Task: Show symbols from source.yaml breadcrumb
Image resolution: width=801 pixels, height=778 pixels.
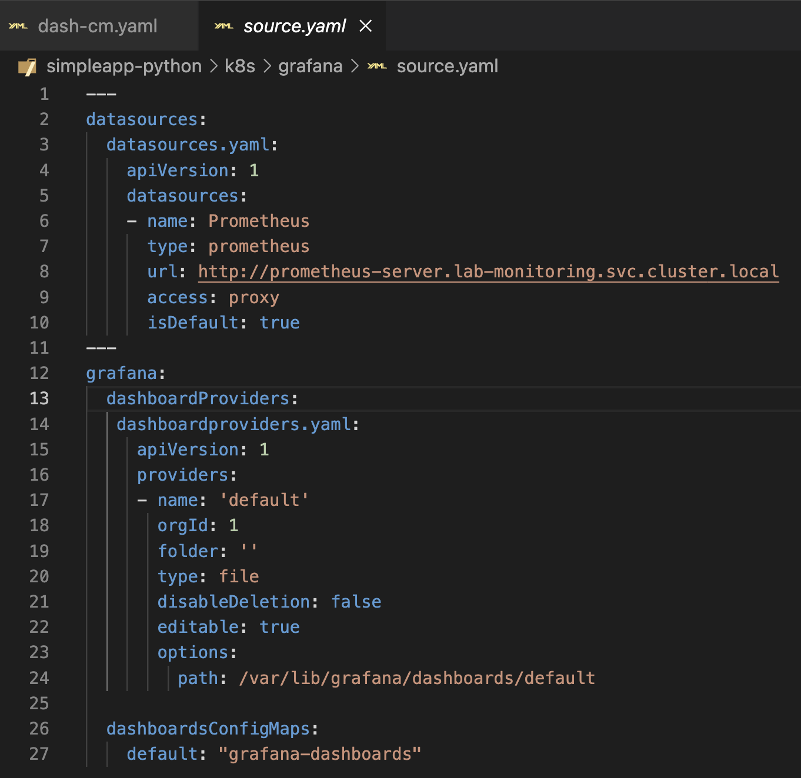Action: click(x=447, y=66)
